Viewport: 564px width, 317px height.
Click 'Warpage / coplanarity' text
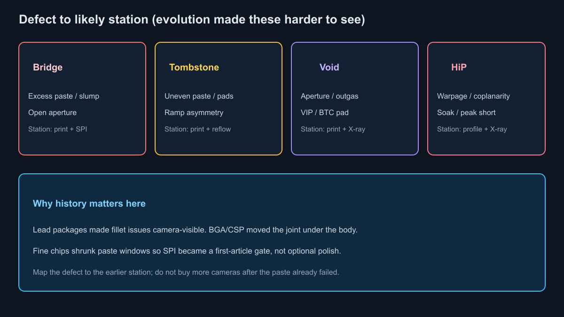click(473, 96)
